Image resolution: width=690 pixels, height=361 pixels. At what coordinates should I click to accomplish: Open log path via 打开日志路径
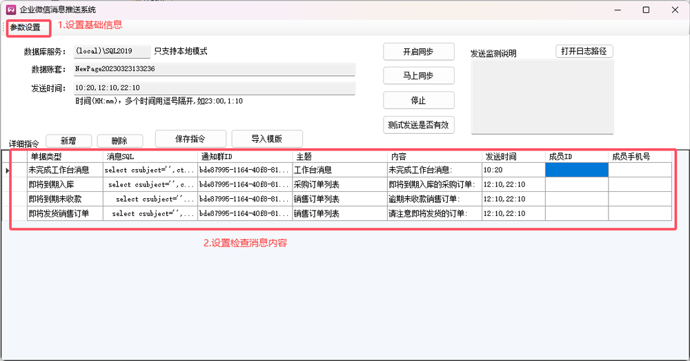tap(584, 51)
